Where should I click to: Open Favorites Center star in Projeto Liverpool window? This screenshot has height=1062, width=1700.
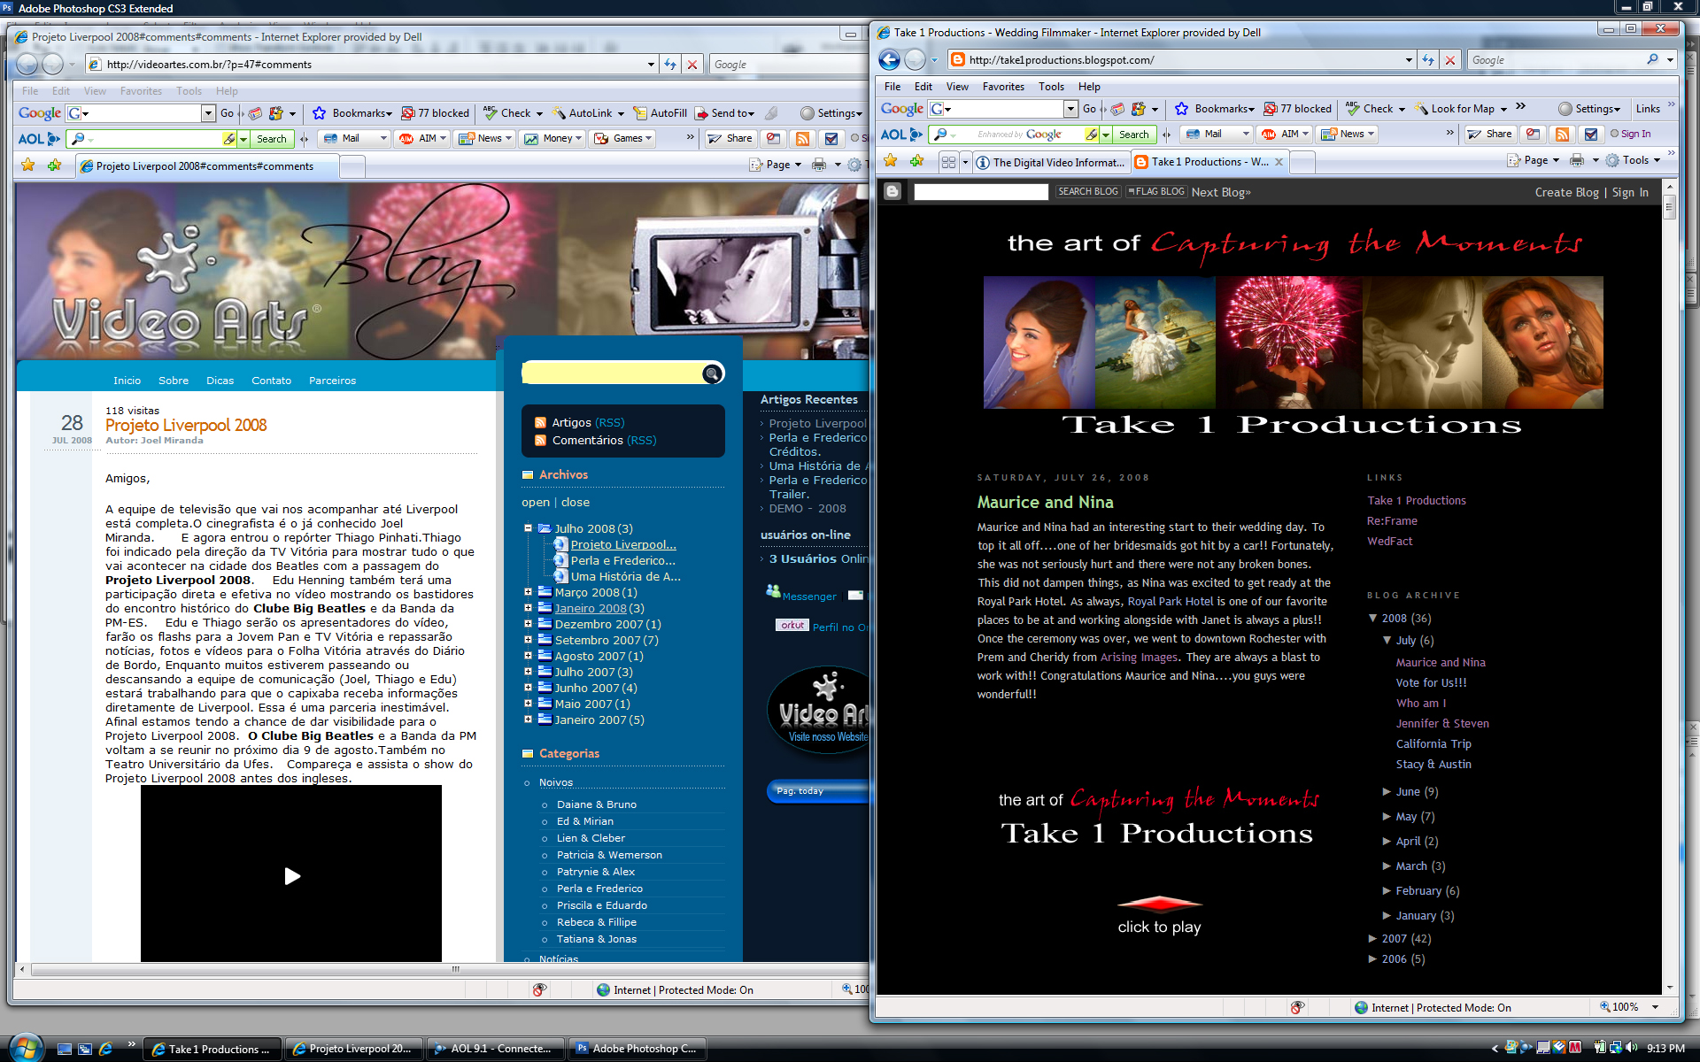coord(28,165)
